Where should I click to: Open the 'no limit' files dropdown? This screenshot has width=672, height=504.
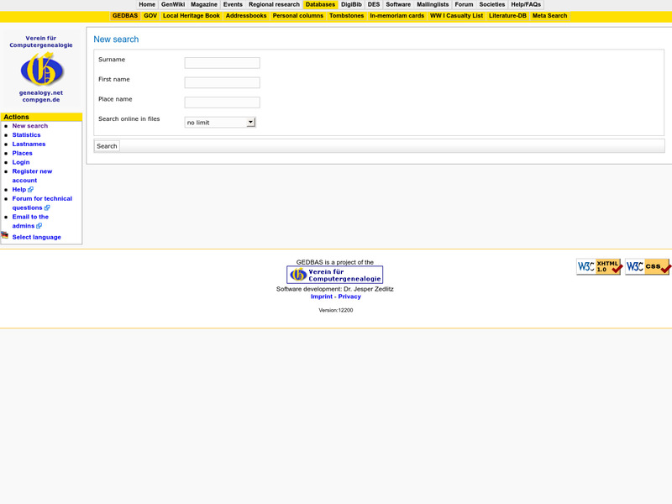(219, 122)
